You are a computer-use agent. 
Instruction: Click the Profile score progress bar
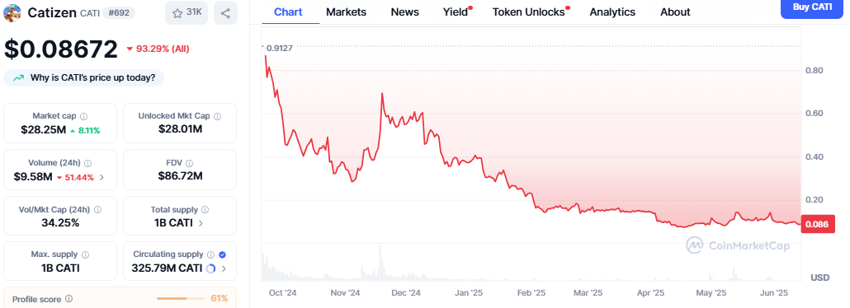tap(179, 298)
